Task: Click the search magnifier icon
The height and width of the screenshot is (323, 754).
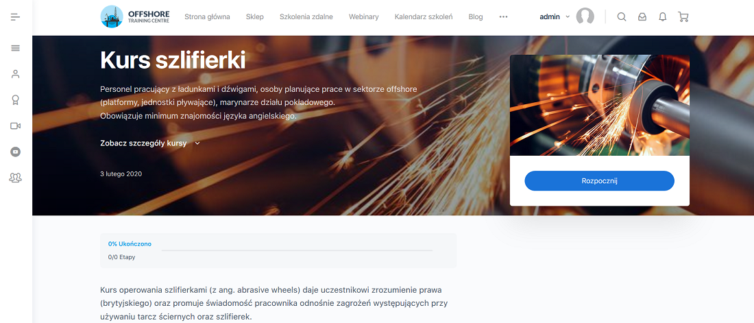Action: (x=621, y=17)
